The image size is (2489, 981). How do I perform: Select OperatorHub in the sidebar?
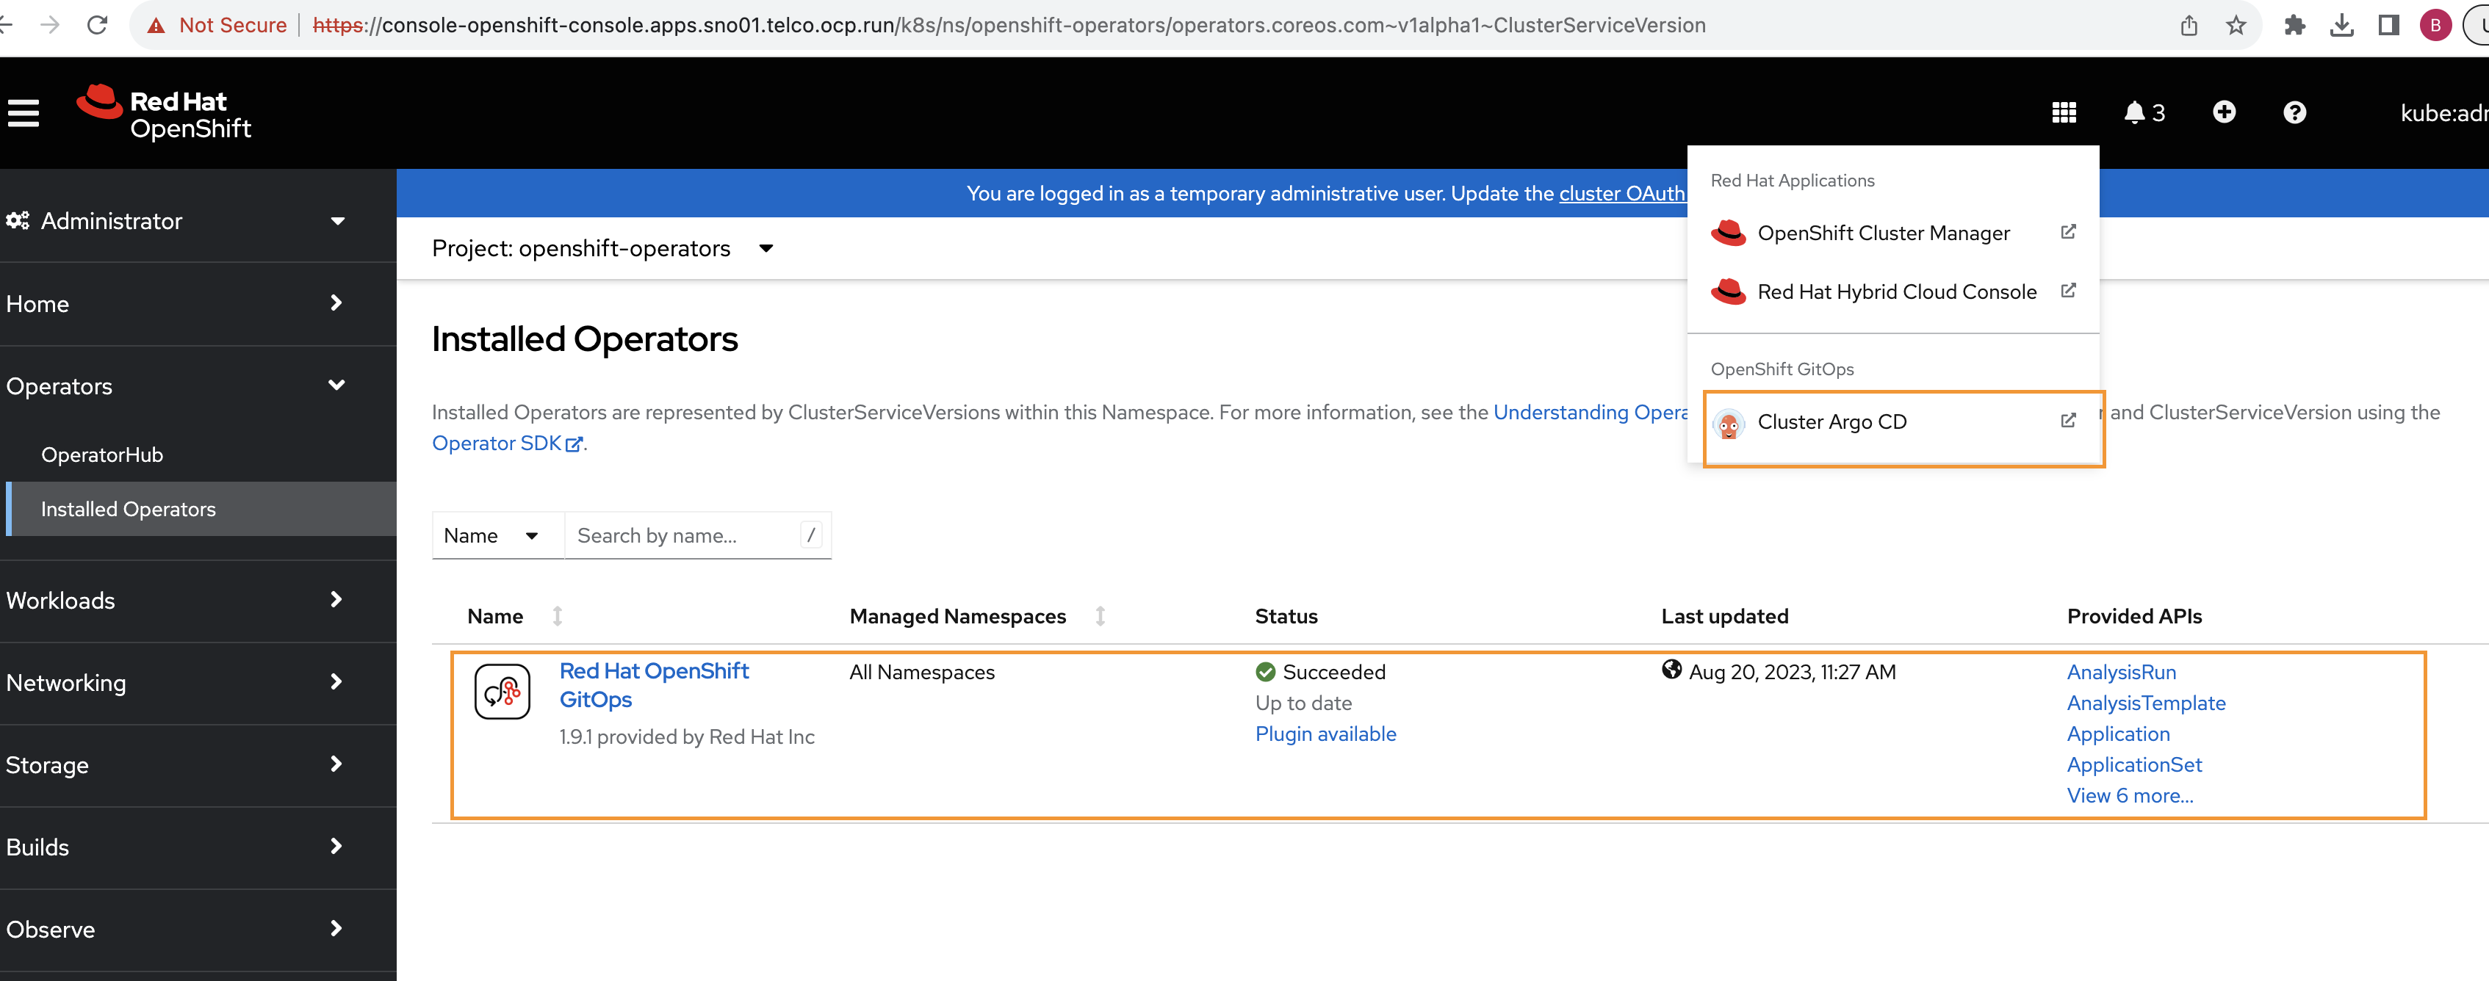point(101,455)
